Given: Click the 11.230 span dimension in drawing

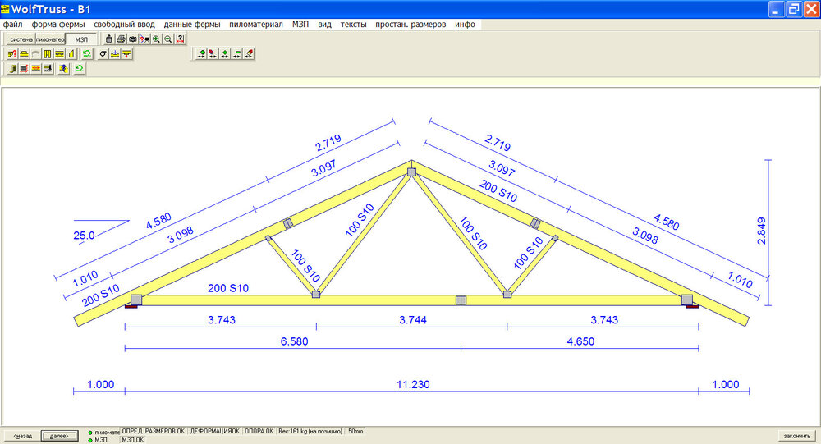Looking at the screenshot, I should click(x=414, y=384).
